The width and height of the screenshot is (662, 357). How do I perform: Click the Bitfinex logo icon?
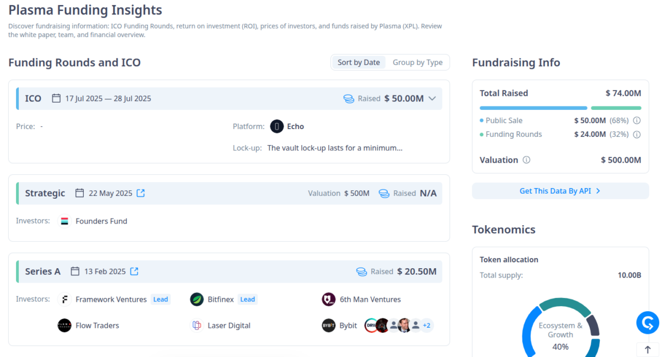197,300
